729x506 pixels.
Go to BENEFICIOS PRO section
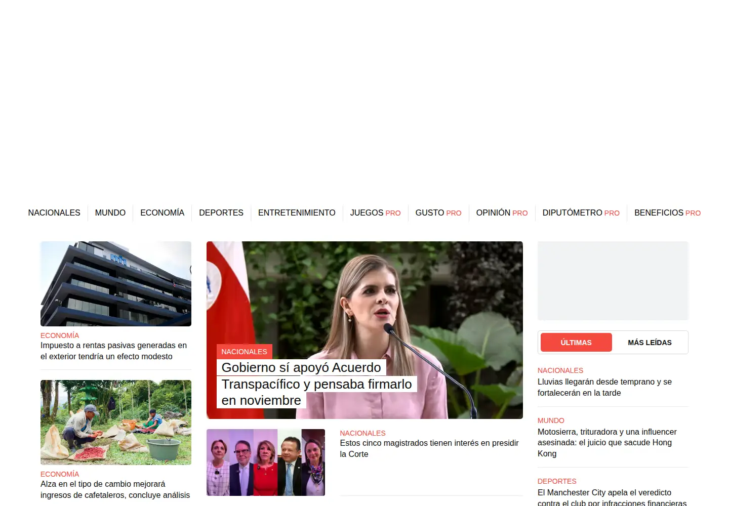tap(667, 213)
